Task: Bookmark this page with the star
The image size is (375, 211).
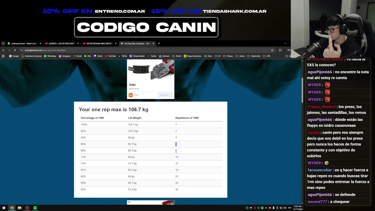Action: coord(272,50)
